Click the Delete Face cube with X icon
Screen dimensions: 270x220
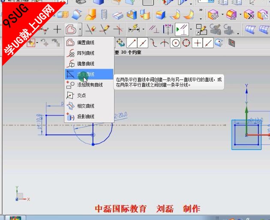(249, 15)
